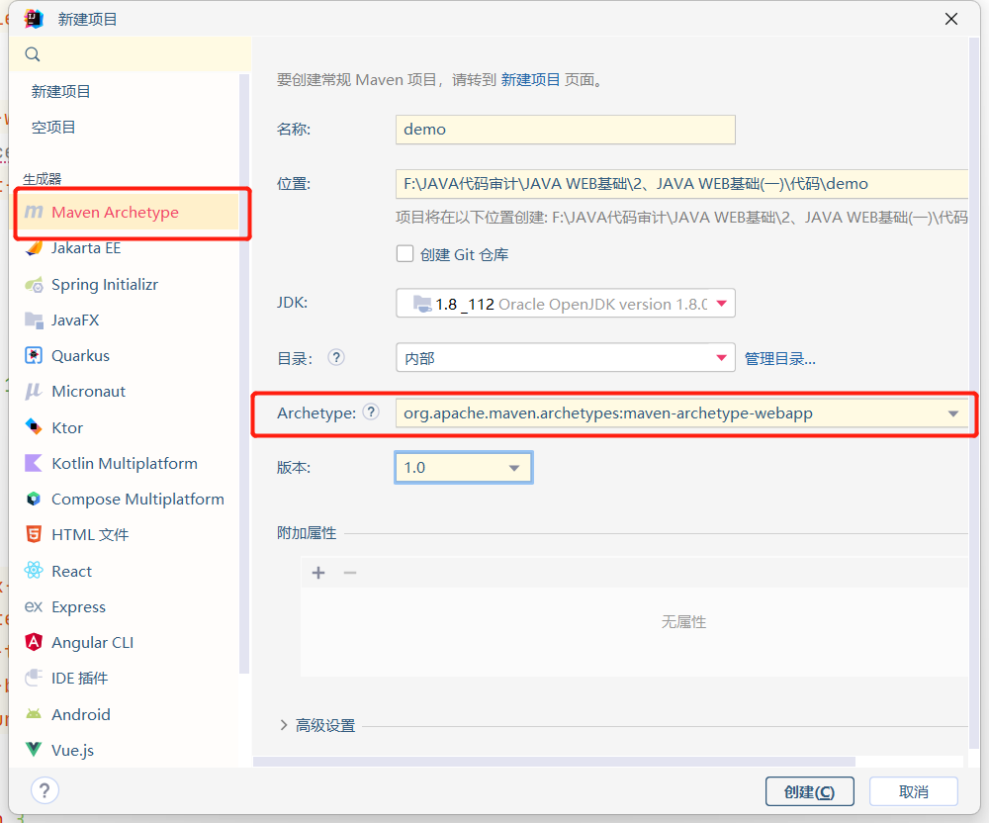Open help for the catalog field

(336, 357)
